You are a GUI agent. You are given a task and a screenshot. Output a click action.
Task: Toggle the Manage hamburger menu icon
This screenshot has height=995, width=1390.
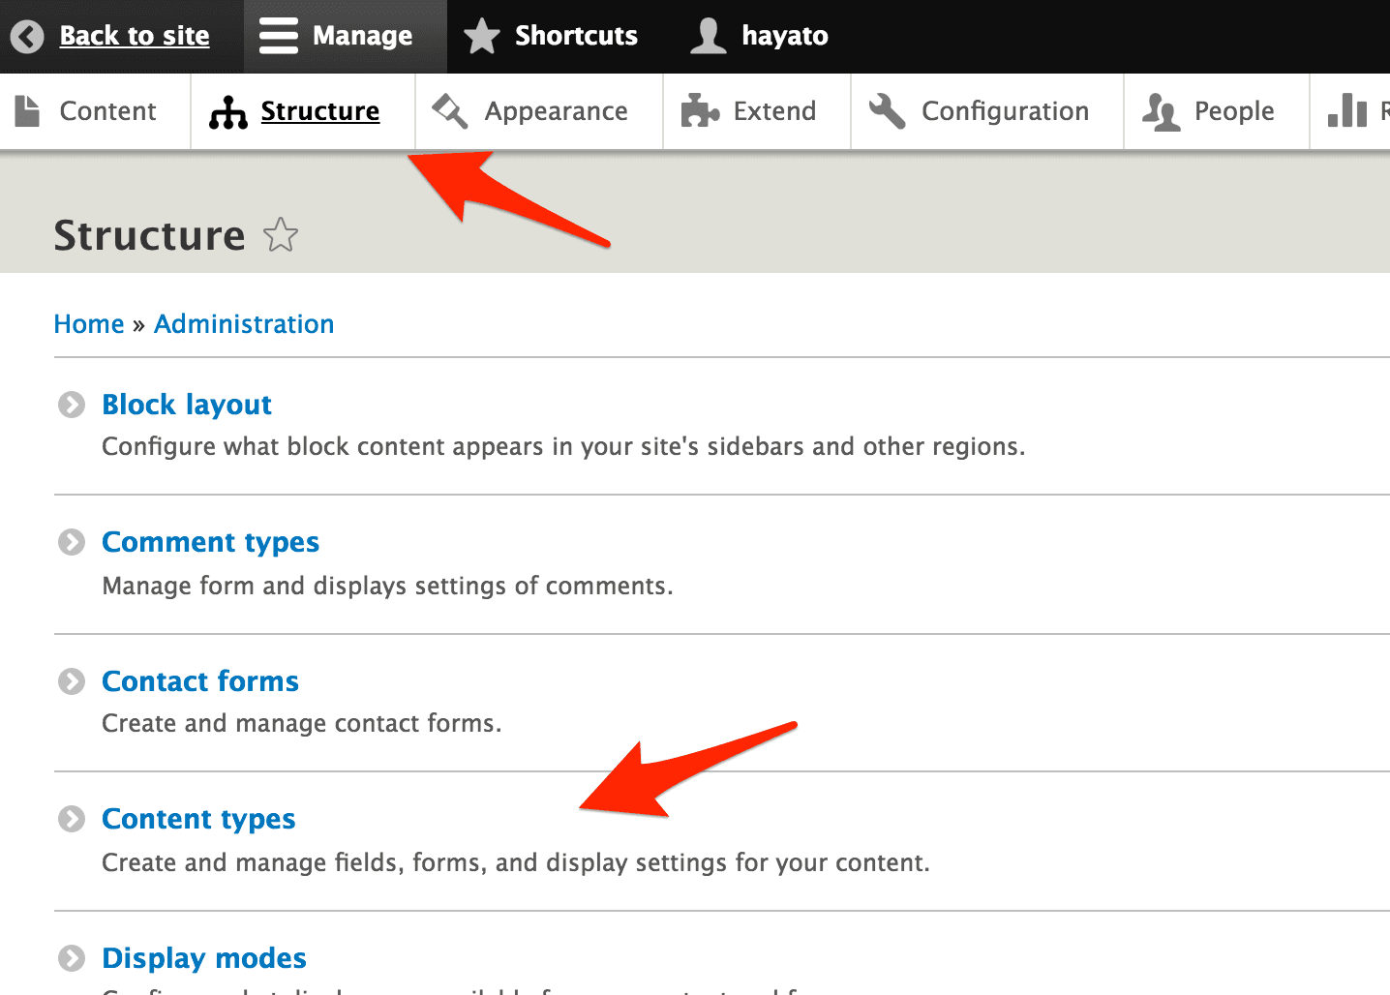[x=279, y=37]
